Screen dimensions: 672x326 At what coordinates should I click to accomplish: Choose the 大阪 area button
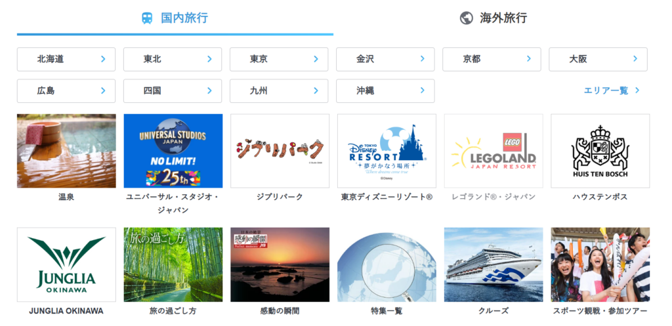598,59
